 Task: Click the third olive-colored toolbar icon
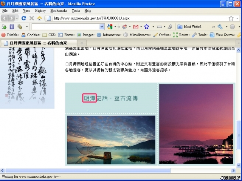(20, 27)
